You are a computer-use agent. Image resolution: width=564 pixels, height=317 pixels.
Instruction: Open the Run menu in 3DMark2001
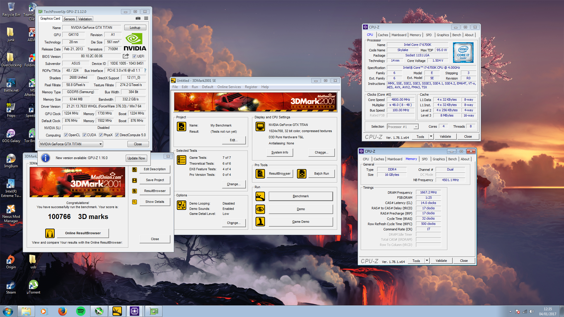tap(195, 87)
